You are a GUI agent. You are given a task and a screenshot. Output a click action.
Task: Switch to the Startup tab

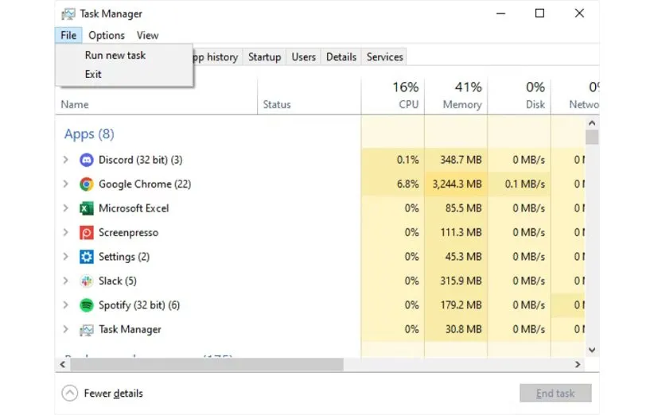click(264, 56)
